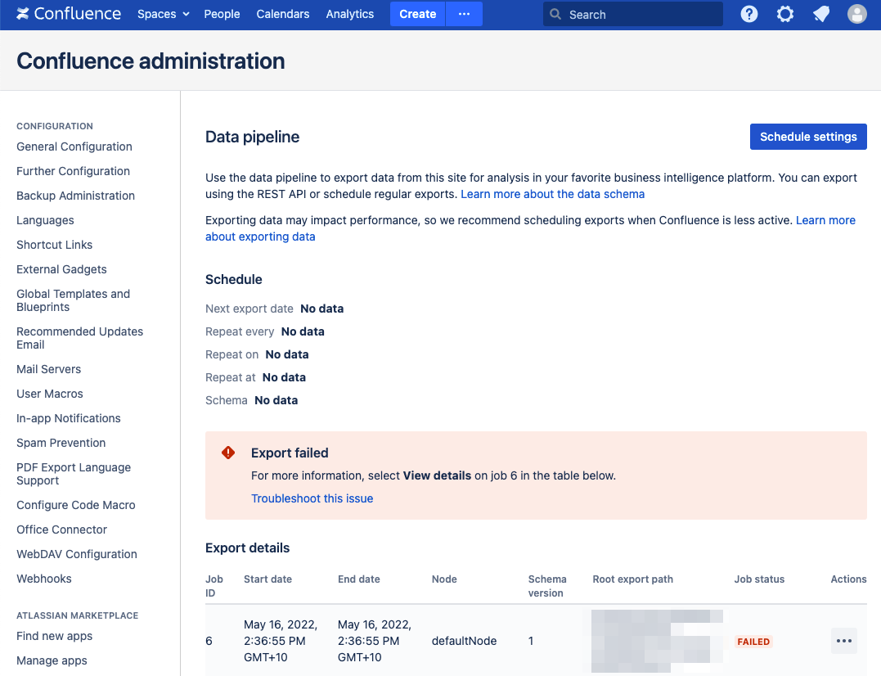This screenshot has width=881, height=676.
Task: Open Spam Prevention
Action: (61, 443)
